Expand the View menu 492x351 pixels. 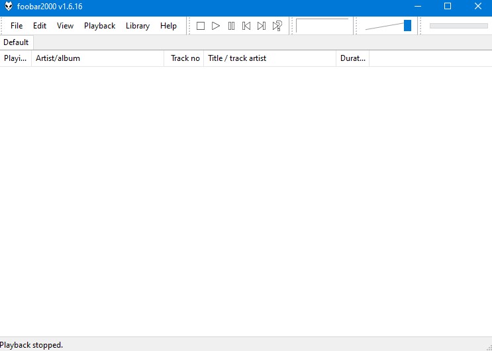tap(65, 26)
